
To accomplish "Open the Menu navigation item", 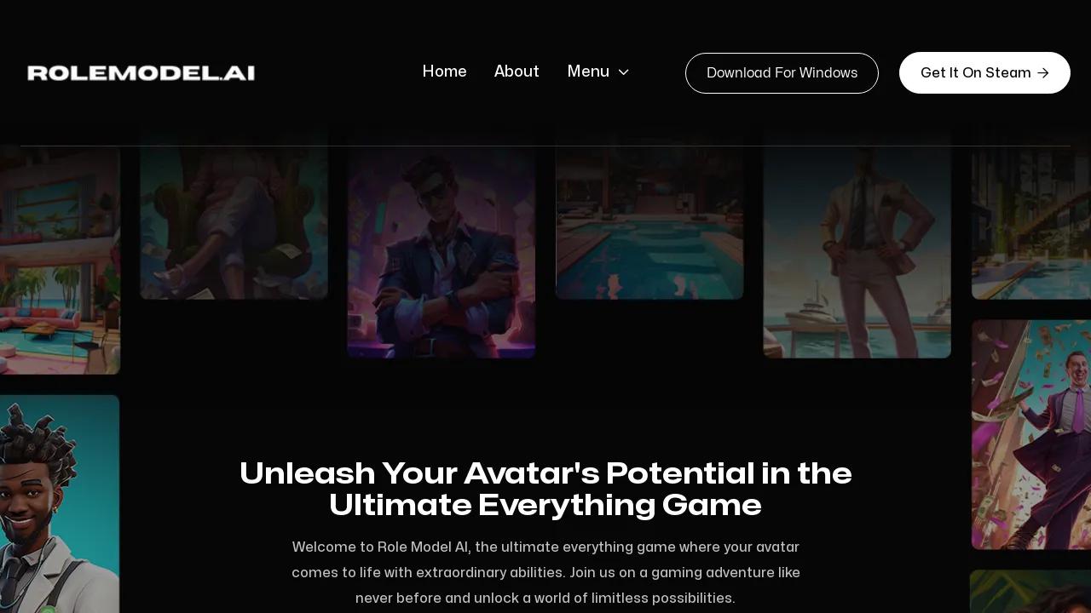I will click(598, 72).
